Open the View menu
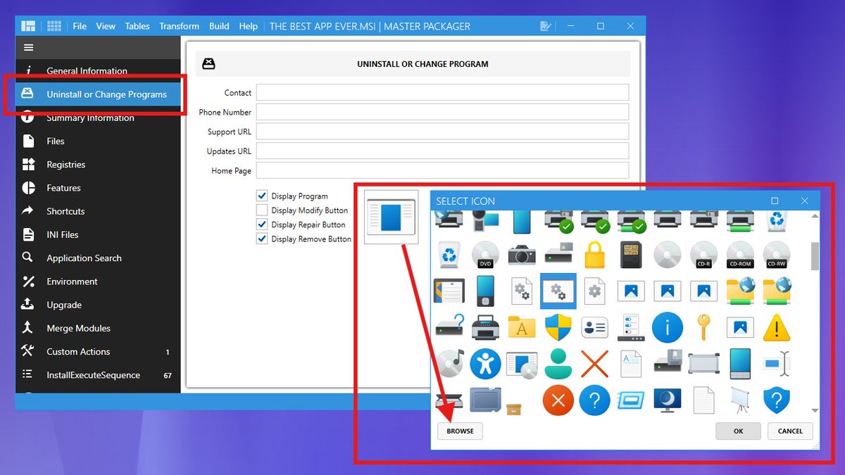 pos(106,26)
